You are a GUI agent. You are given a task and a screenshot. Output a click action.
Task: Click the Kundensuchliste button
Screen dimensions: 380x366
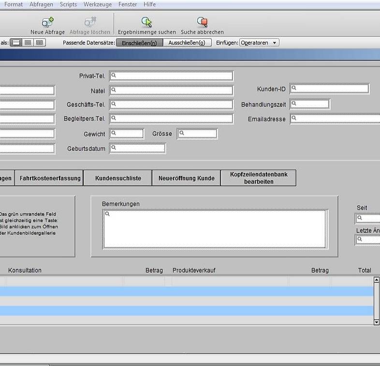[x=118, y=178]
